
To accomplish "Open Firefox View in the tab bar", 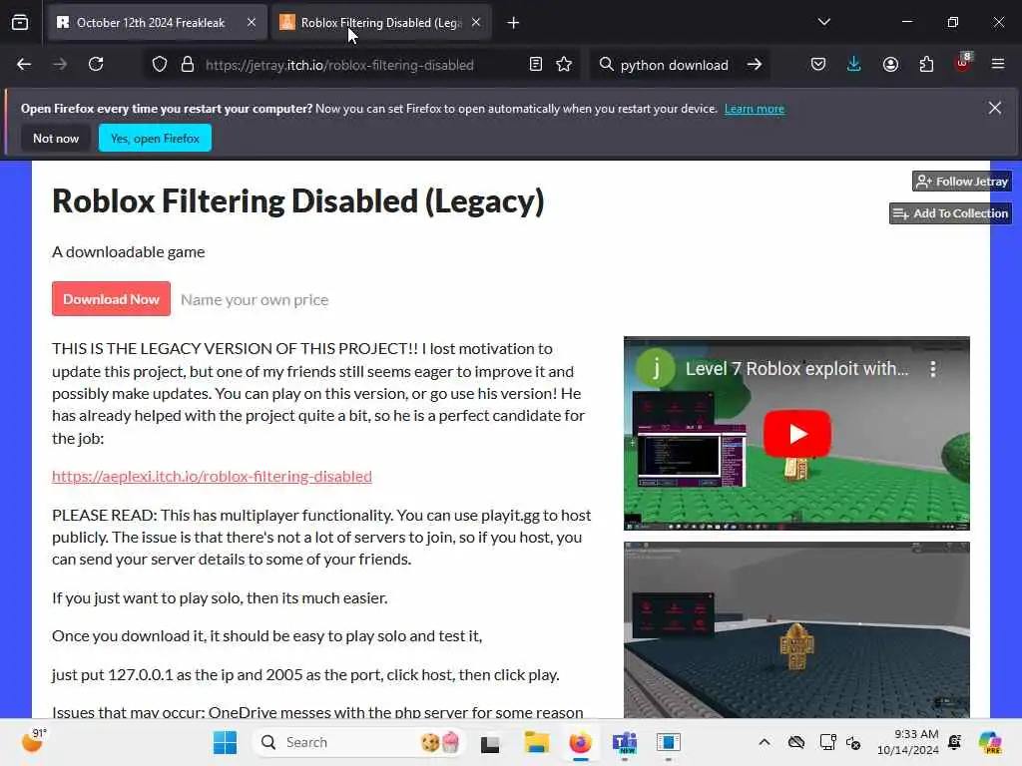I will (x=20, y=23).
